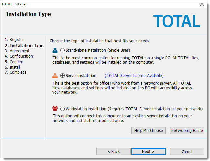Click step 6 Install in sidebar
The image size is (210, 161).
click(x=12, y=67)
